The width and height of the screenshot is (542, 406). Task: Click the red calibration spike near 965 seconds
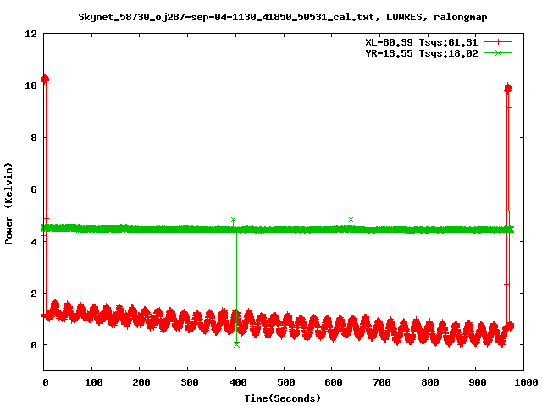(507, 88)
